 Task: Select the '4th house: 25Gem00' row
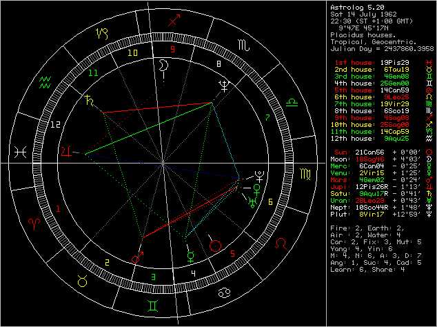tap(384, 83)
